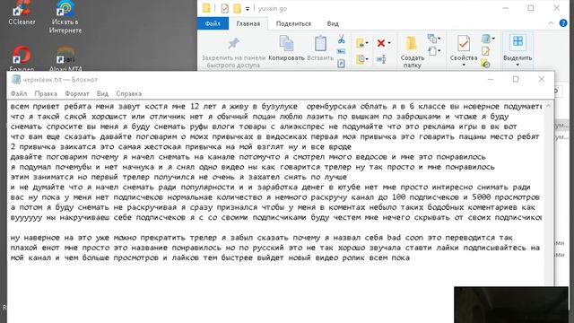Maximize the Notepad window
Viewport: 574px width, 323px height.
[516, 79]
